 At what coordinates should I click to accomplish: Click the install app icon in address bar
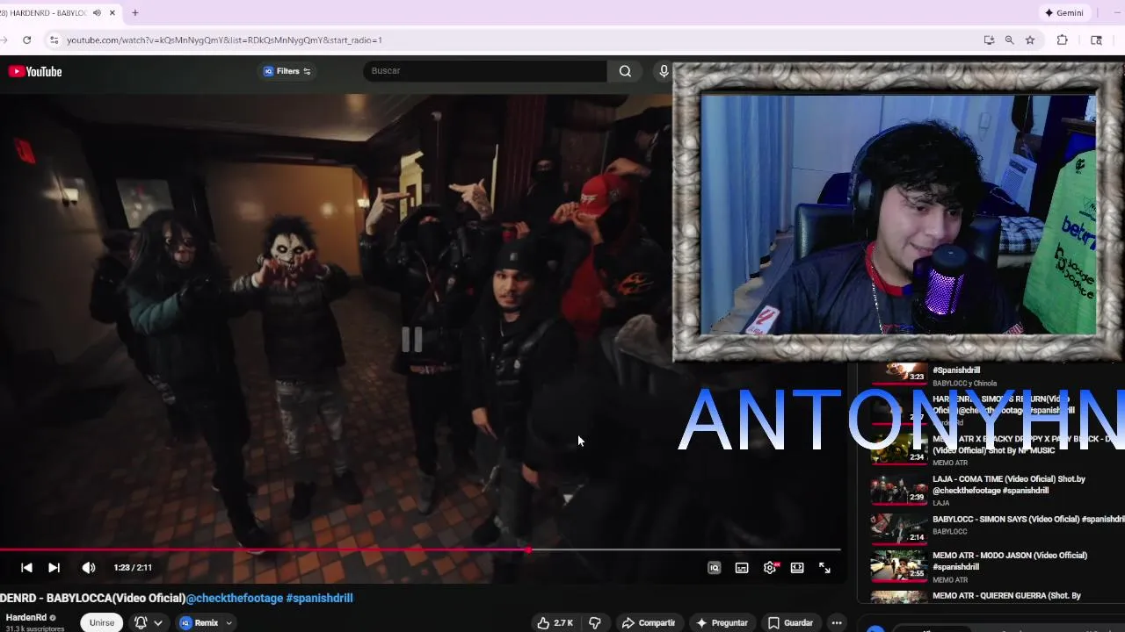[x=989, y=40]
